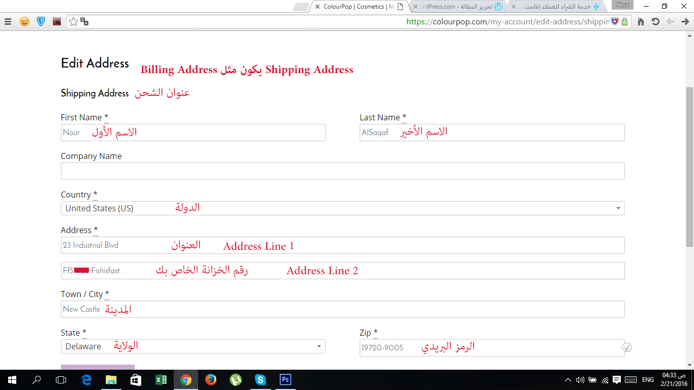Click the purple button below State

pos(98,367)
